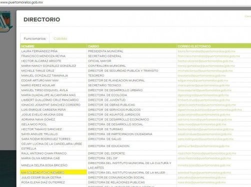Image resolution: width=251 pixels, height=187 pixels.
Task: Open Julio Cesar Silva Cetina's email link
Action: coord(201,178)
